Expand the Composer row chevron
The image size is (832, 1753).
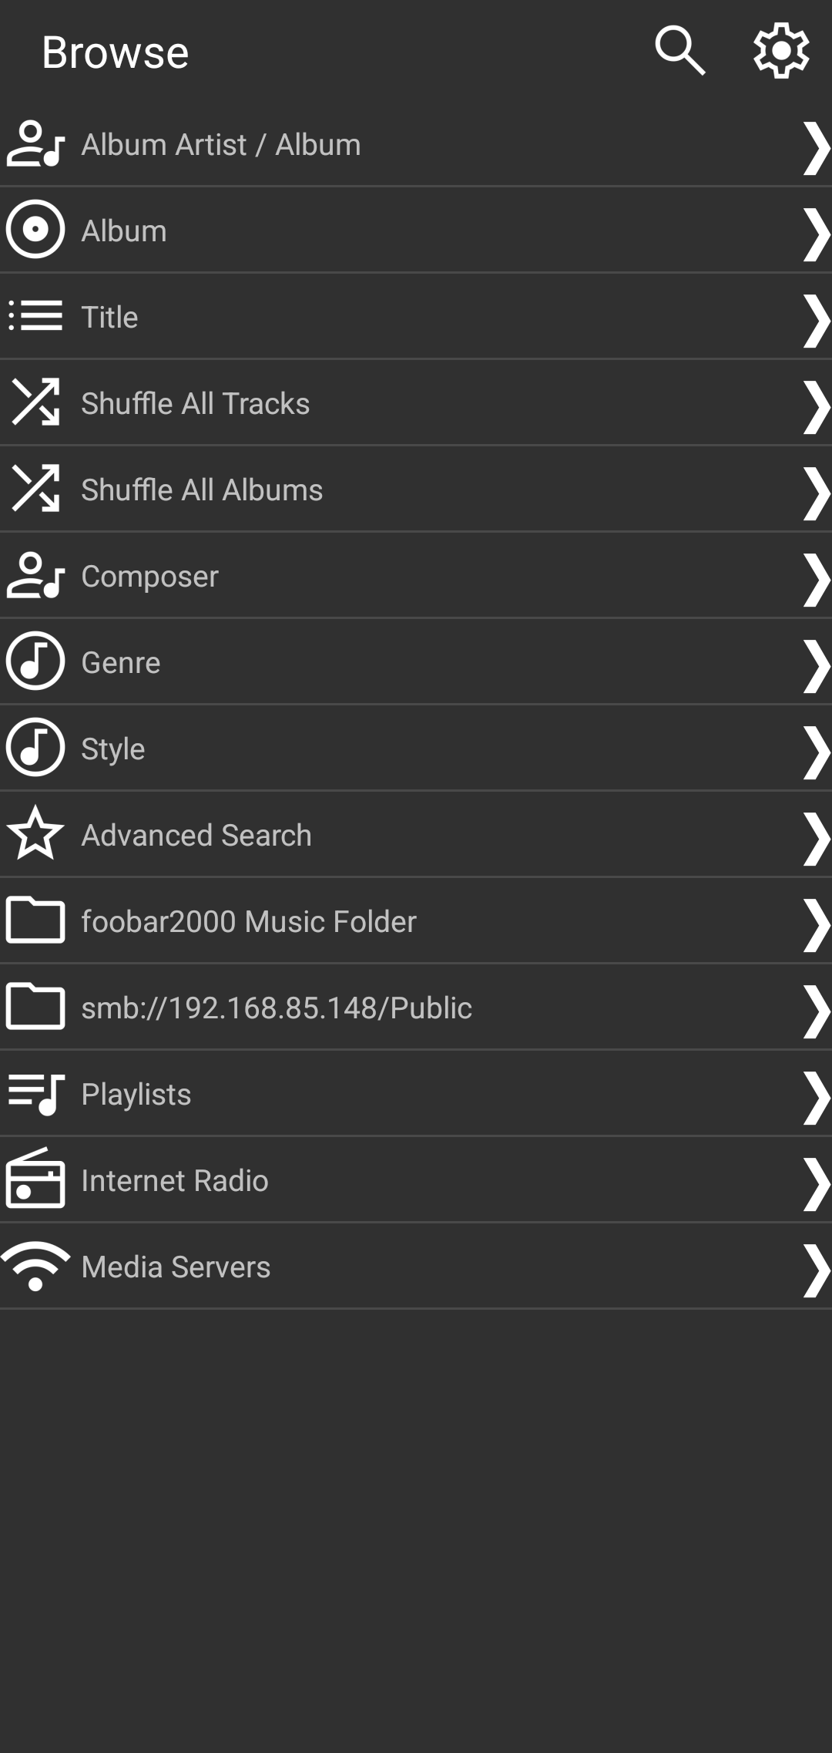[815, 578]
